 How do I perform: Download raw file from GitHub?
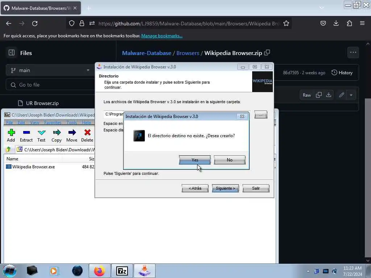tap(328, 95)
